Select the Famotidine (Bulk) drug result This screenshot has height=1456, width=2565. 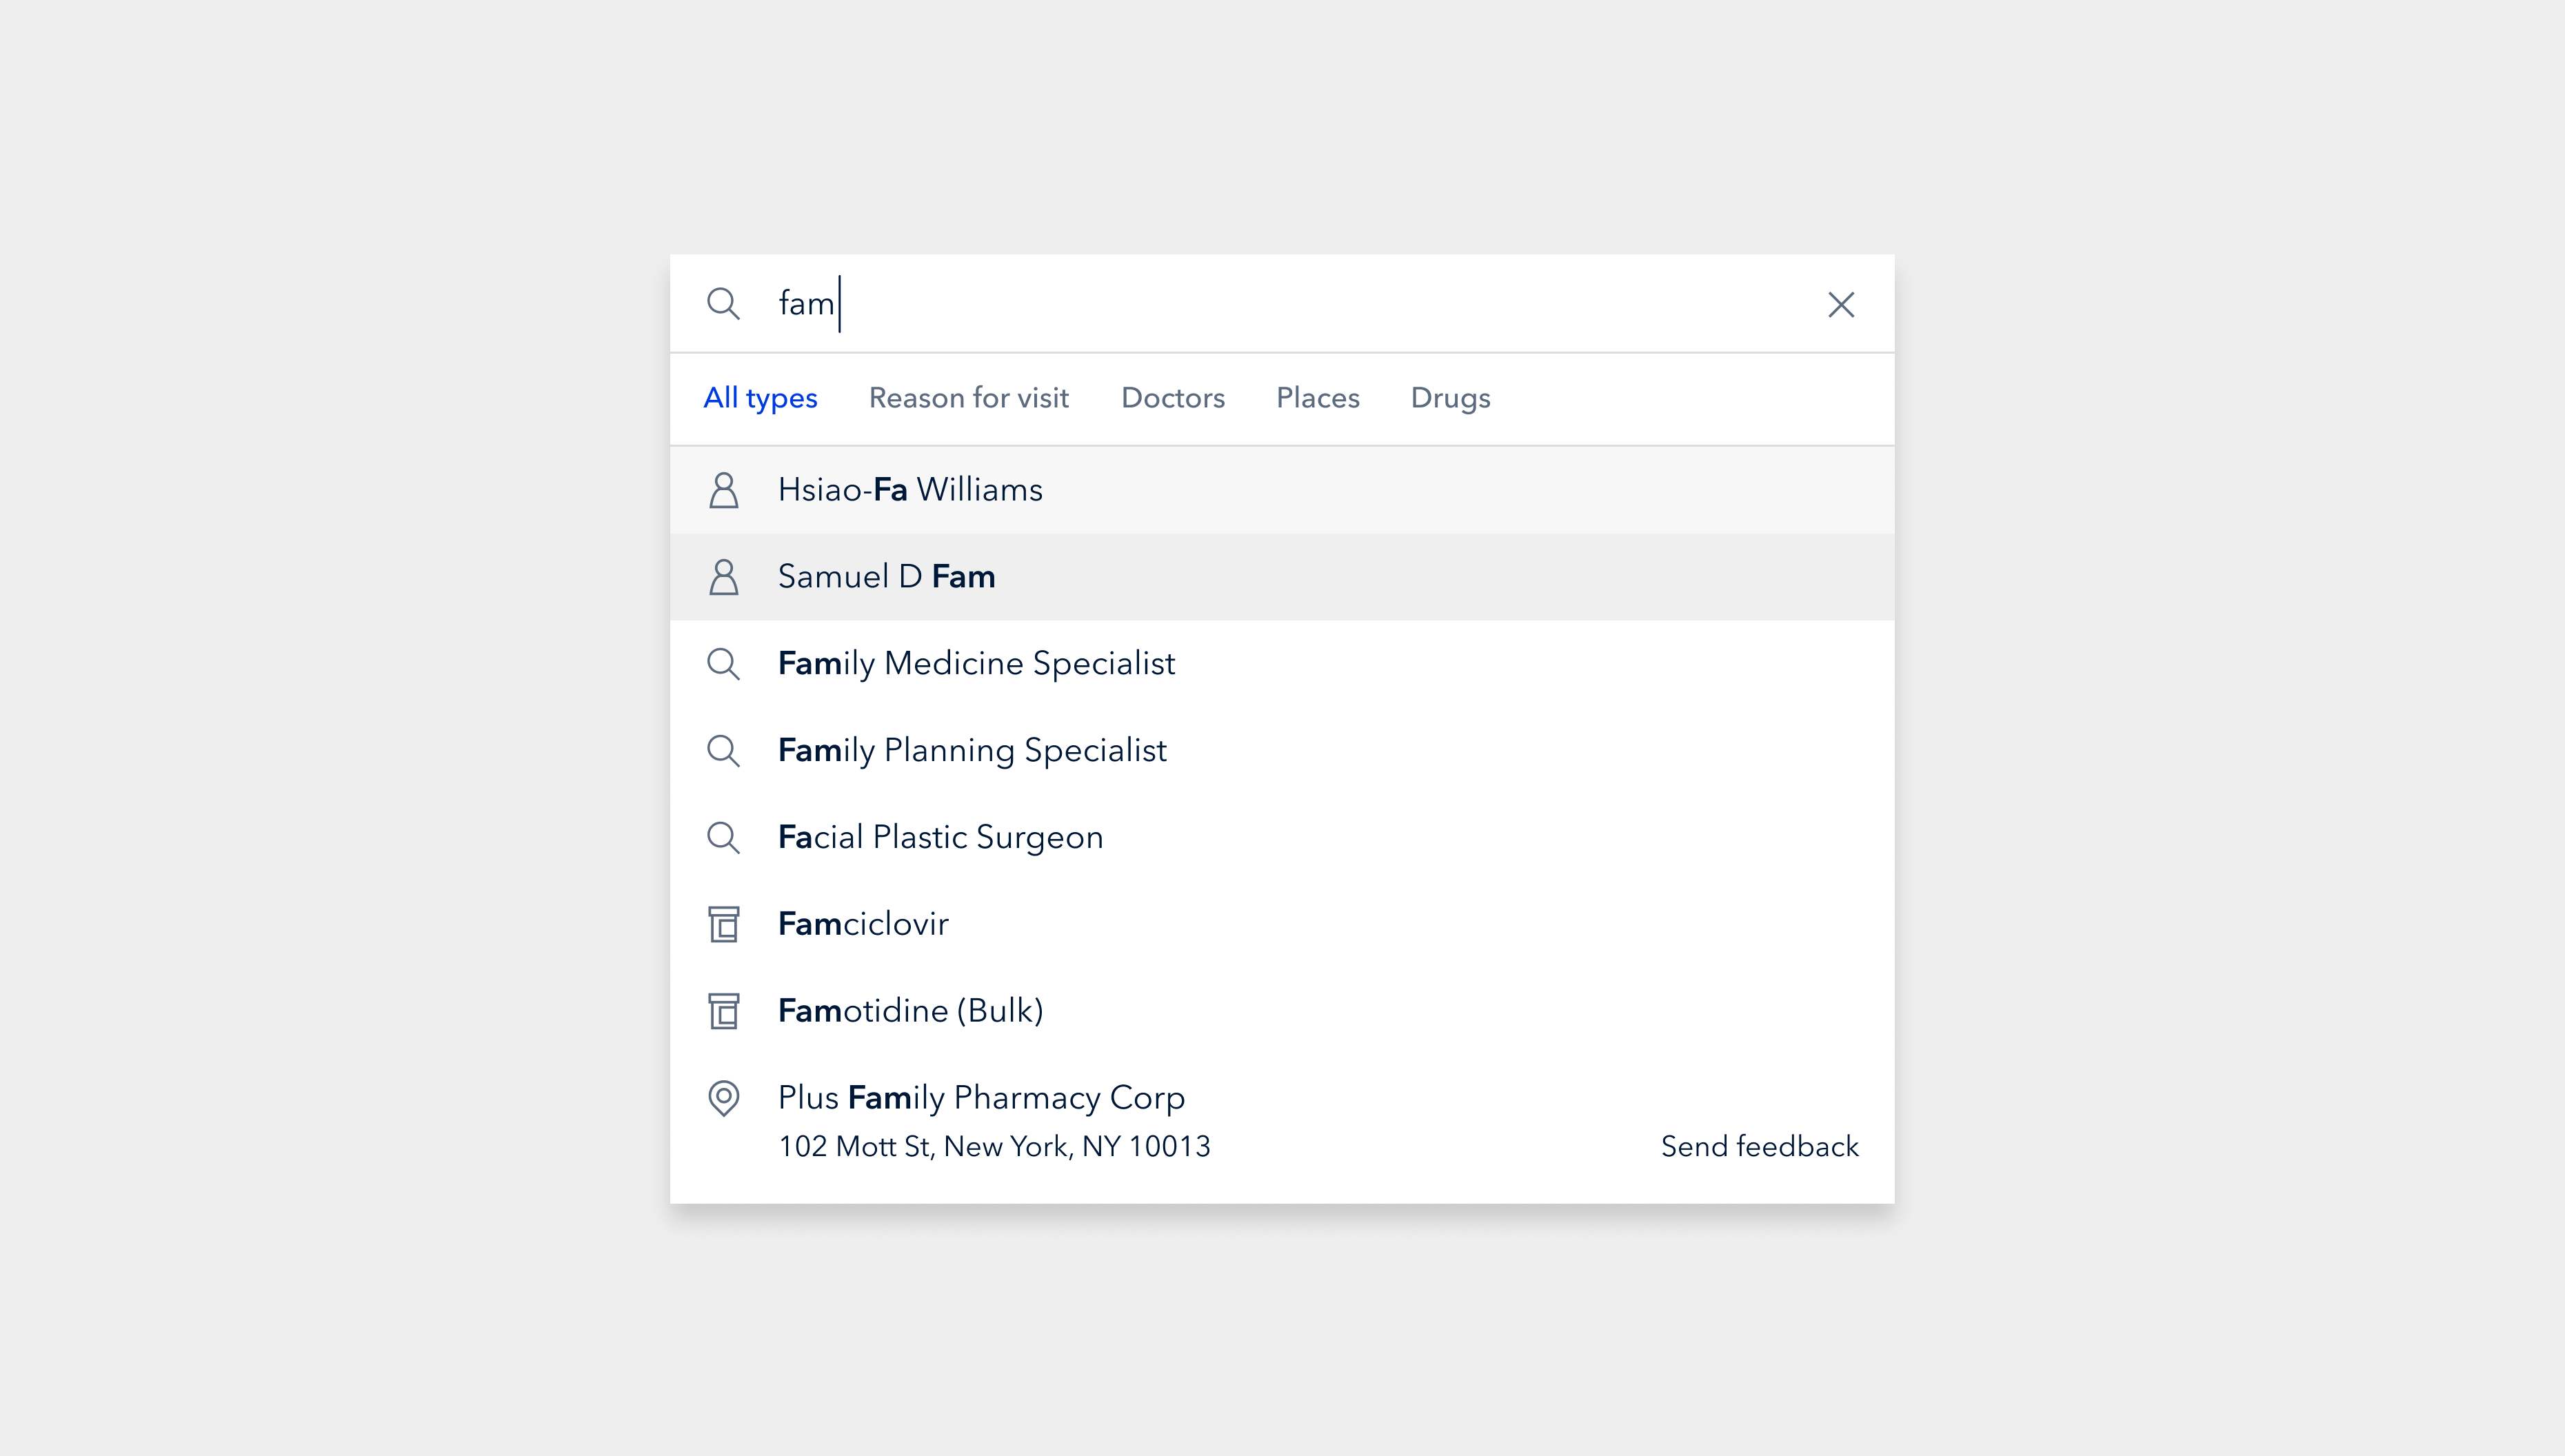click(x=1282, y=1011)
